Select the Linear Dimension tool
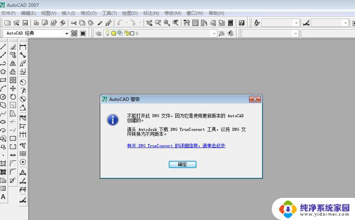 (x=23, y=46)
